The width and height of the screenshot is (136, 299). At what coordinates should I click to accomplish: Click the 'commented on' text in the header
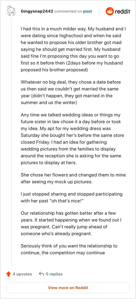tap(68, 12)
